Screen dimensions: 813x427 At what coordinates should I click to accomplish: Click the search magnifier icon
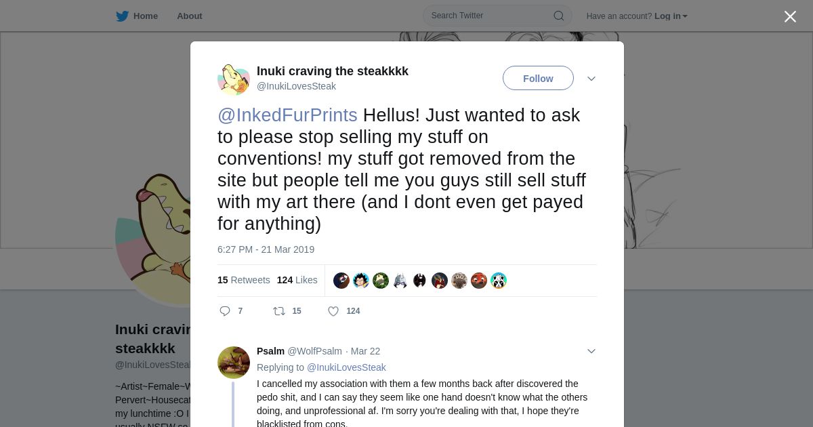pos(558,16)
